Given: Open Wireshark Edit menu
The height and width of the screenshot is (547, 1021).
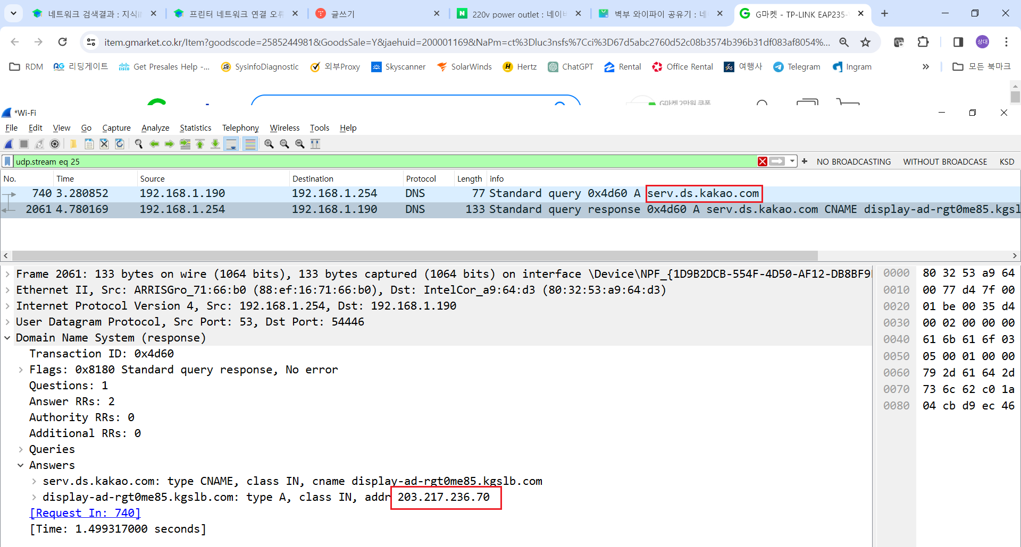Looking at the screenshot, I should point(35,128).
